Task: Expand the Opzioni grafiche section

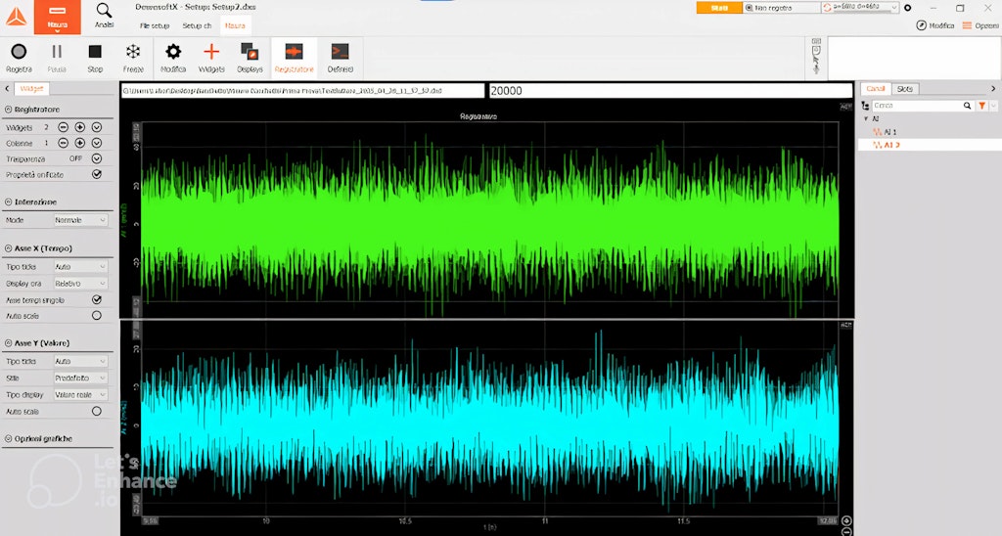Action: point(8,439)
